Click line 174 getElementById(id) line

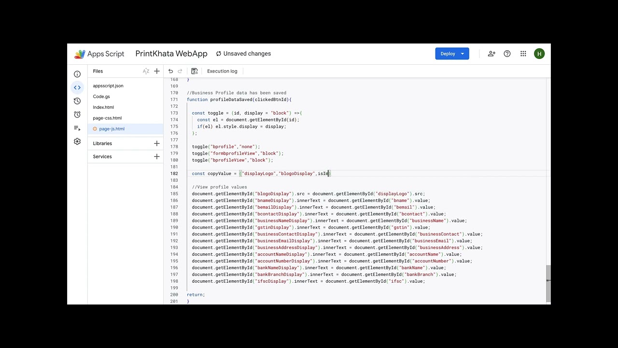pyautogui.click(x=248, y=120)
